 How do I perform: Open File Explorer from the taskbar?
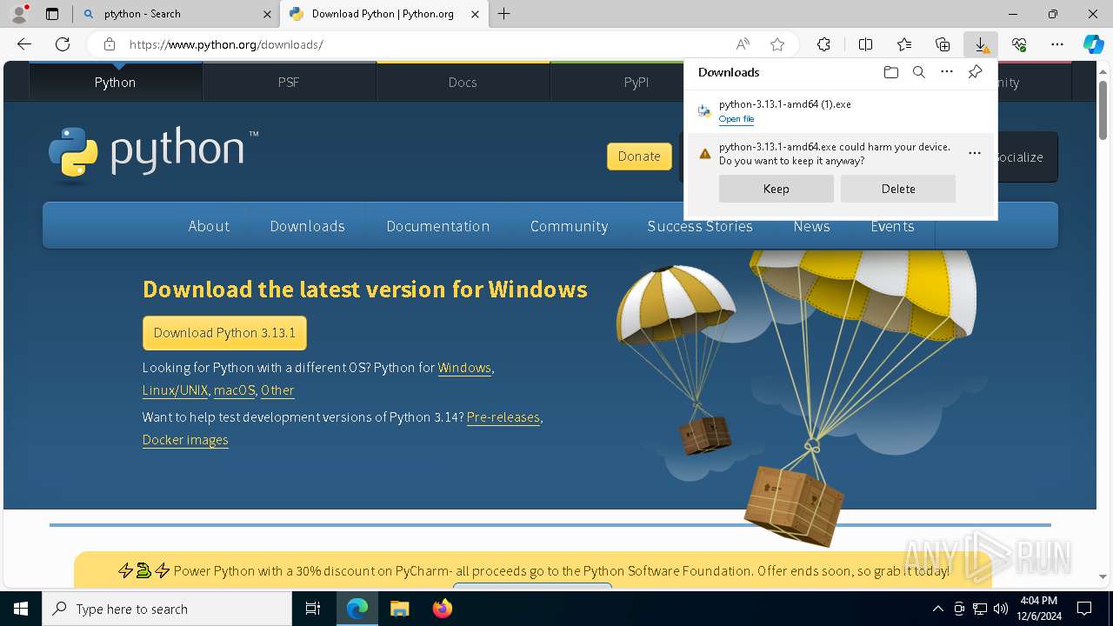pyautogui.click(x=399, y=609)
